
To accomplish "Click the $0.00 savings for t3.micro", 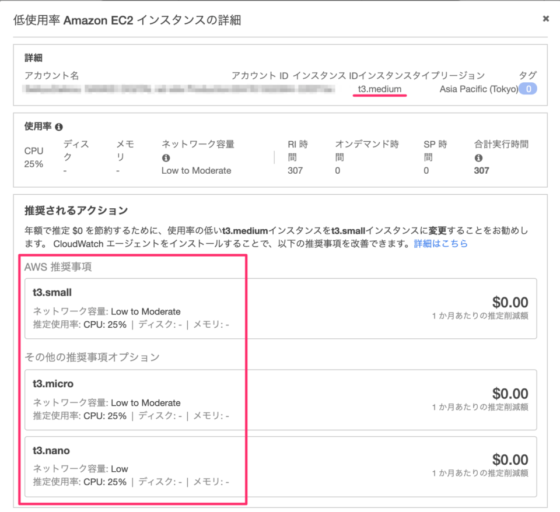I will 510,394.
